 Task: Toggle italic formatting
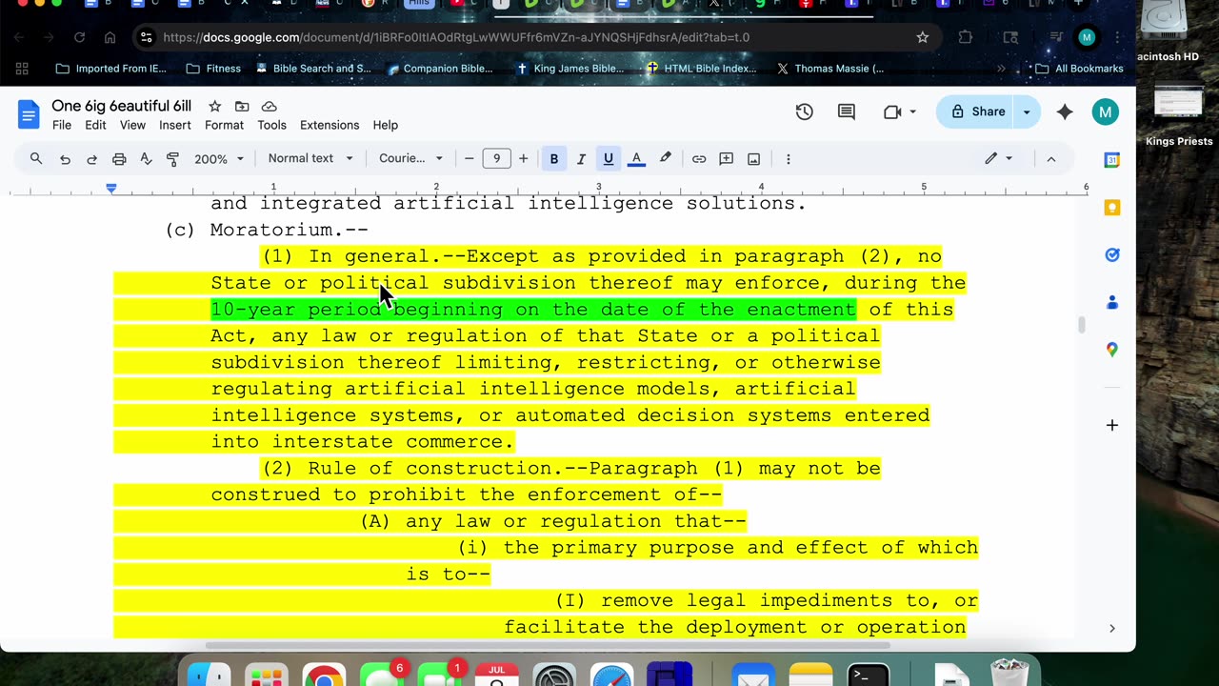coord(581,158)
